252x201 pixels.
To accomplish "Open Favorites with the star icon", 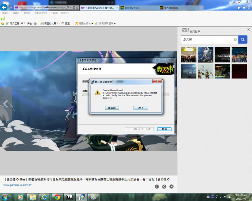I will (244, 7).
